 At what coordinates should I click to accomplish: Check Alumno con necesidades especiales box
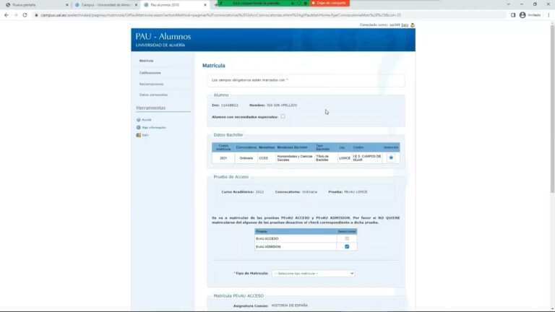283,116
